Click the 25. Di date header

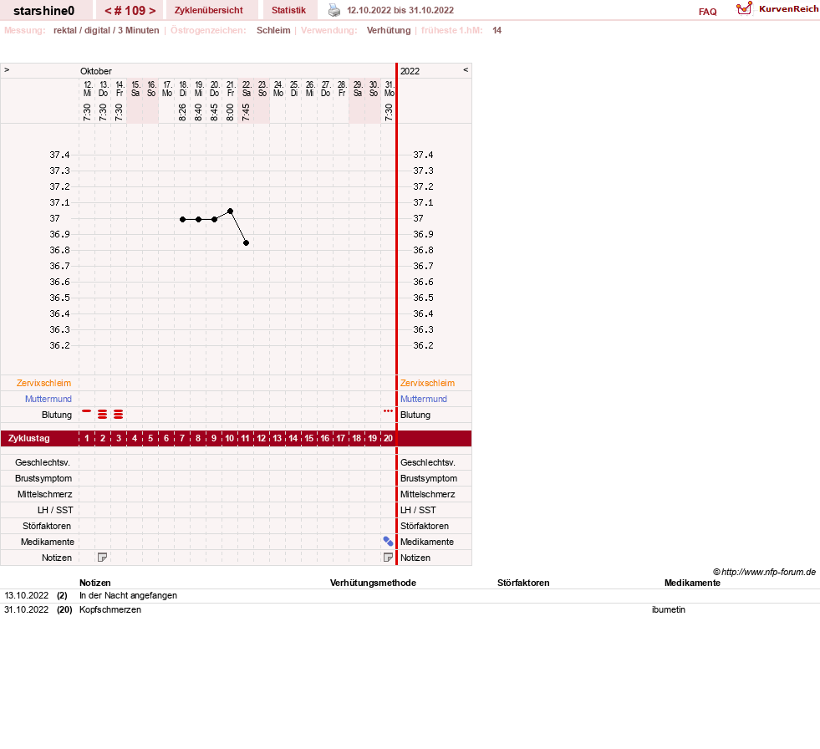pos(294,89)
